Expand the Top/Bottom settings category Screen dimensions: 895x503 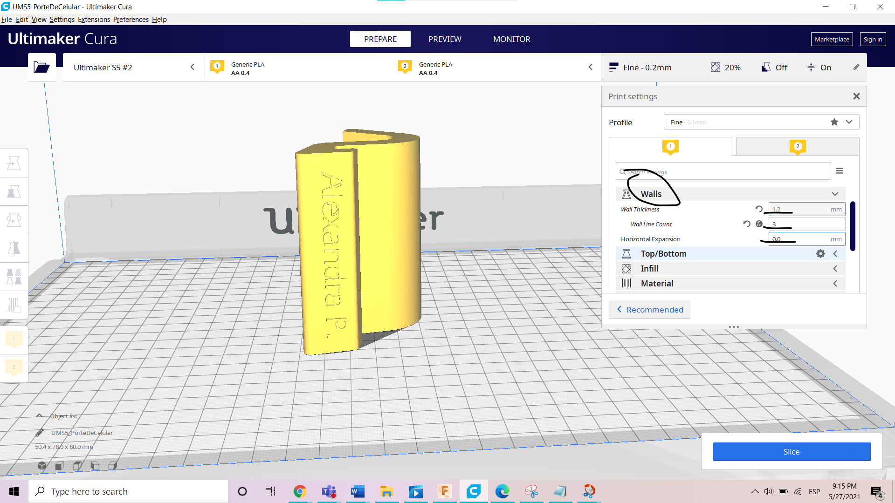[x=730, y=254]
